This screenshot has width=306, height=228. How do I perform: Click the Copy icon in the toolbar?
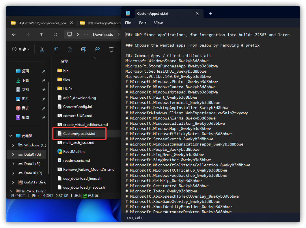coord(56,49)
